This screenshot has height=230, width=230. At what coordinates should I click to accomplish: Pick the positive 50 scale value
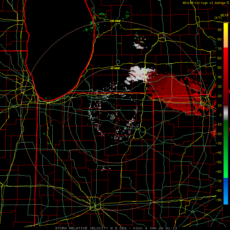point(220,68)
